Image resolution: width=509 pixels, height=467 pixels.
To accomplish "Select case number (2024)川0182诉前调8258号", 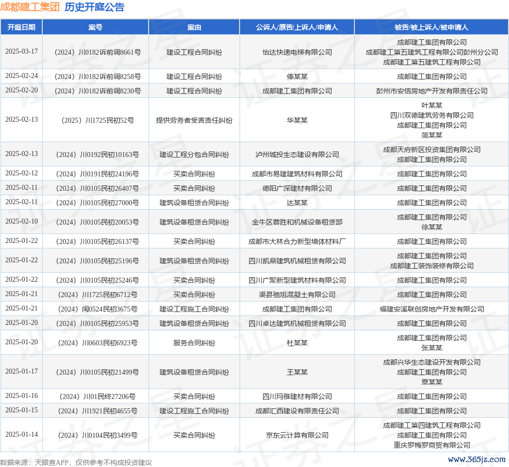I will click(x=97, y=77).
